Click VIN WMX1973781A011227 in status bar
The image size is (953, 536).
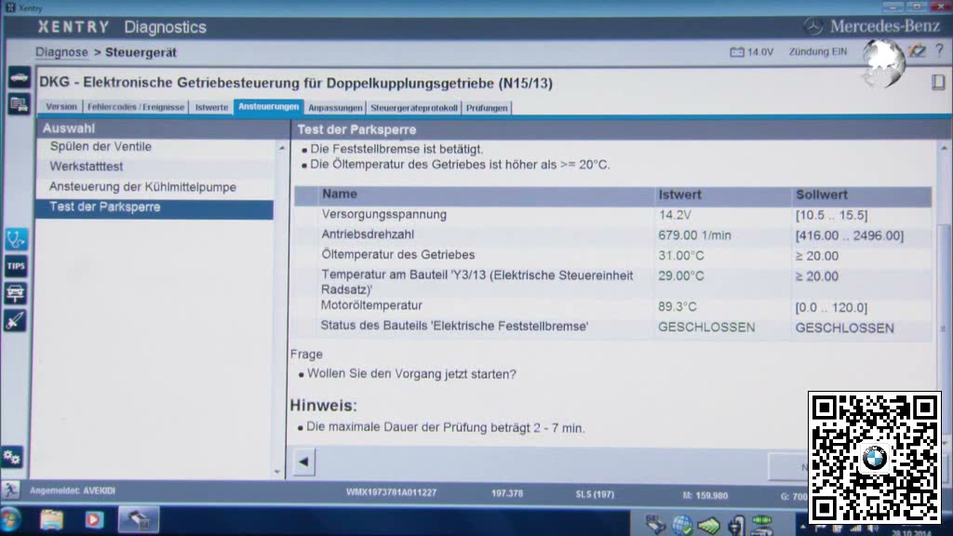(x=392, y=492)
